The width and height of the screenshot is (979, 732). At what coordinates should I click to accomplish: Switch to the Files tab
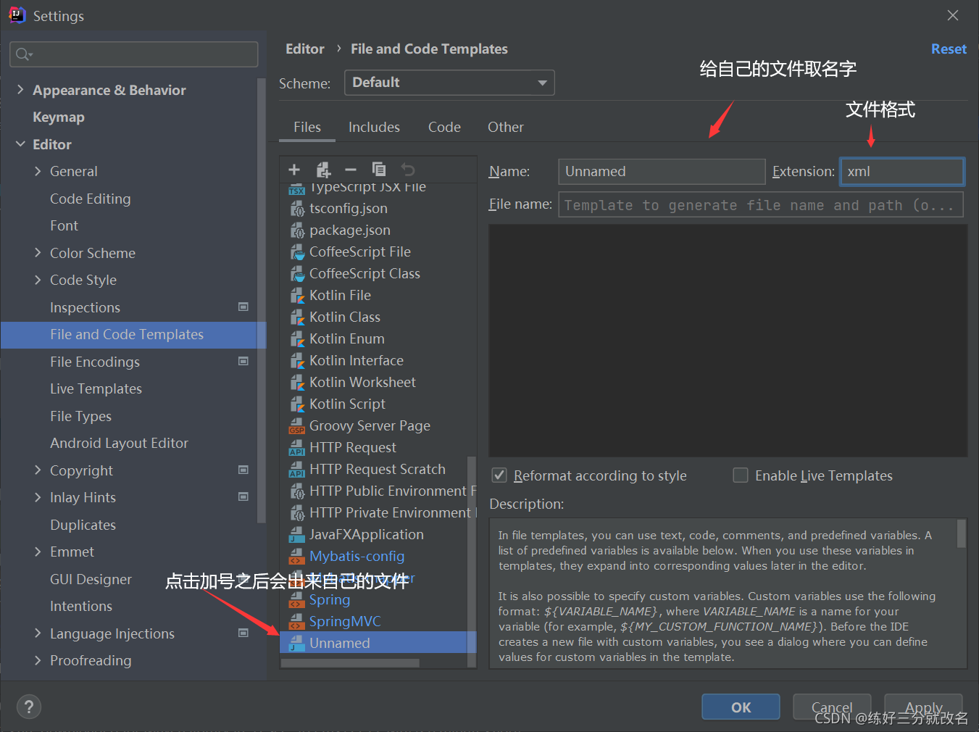click(x=307, y=127)
